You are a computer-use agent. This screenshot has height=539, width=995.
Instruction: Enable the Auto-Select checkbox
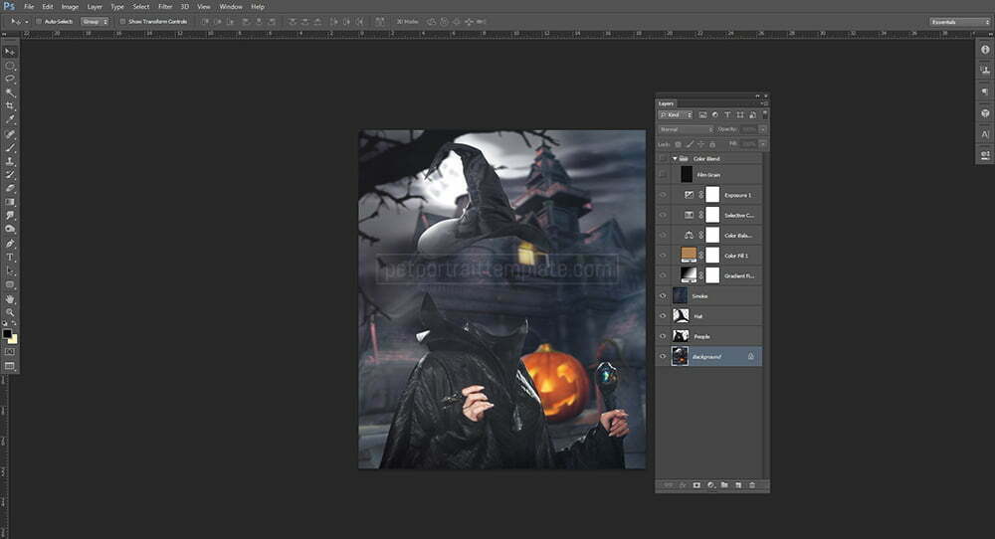click(x=39, y=21)
